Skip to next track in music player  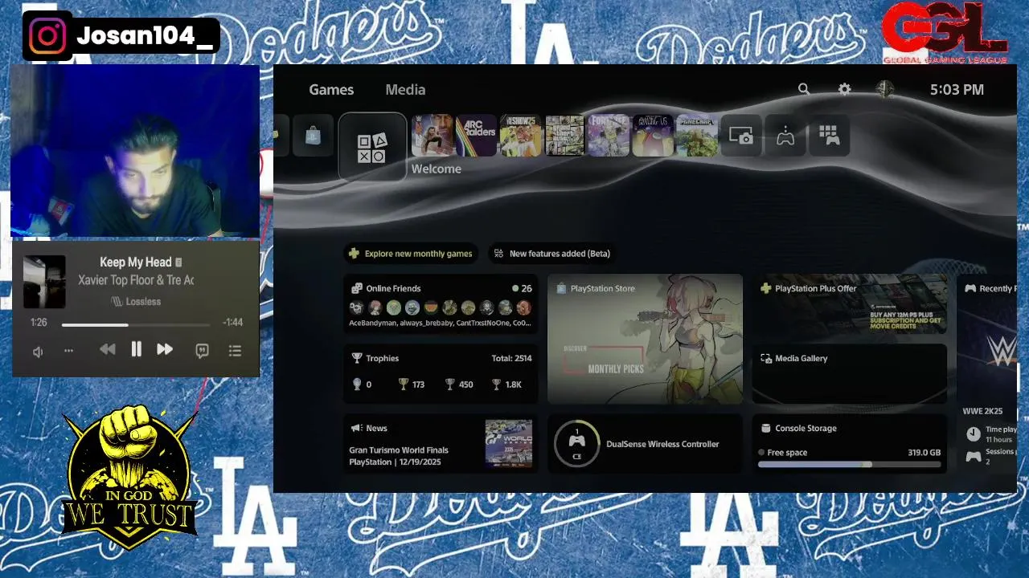165,349
